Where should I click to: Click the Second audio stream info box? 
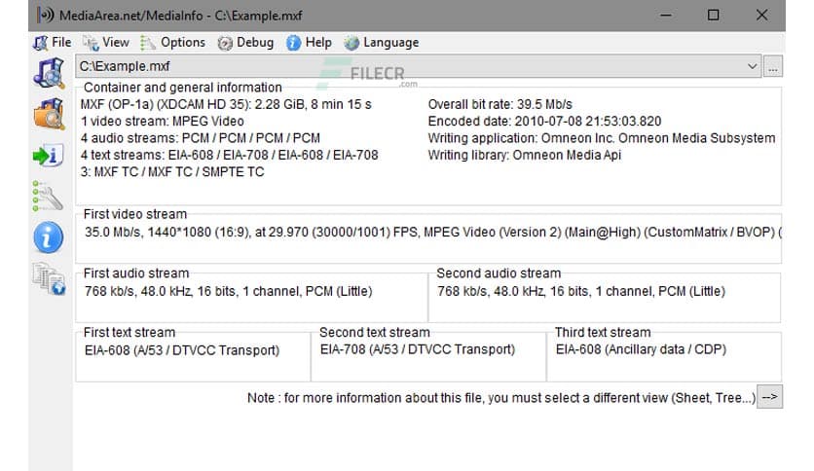click(604, 297)
